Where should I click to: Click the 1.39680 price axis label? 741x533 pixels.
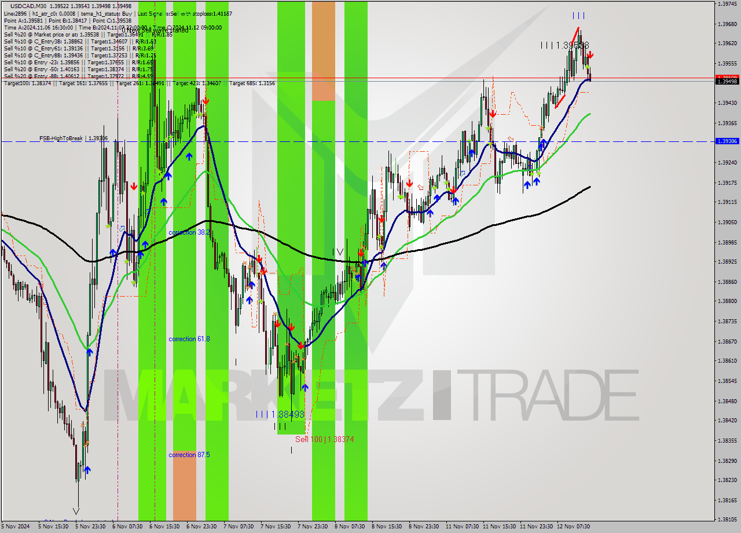(727, 24)
